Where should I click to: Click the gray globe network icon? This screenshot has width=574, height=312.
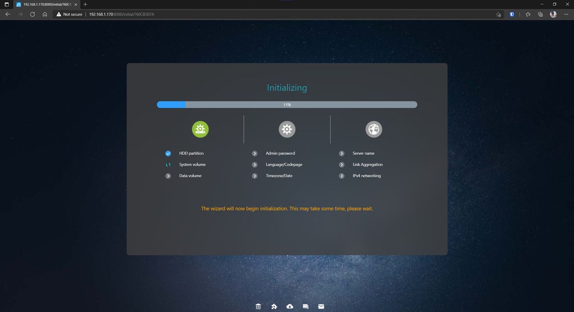[374, 129]
